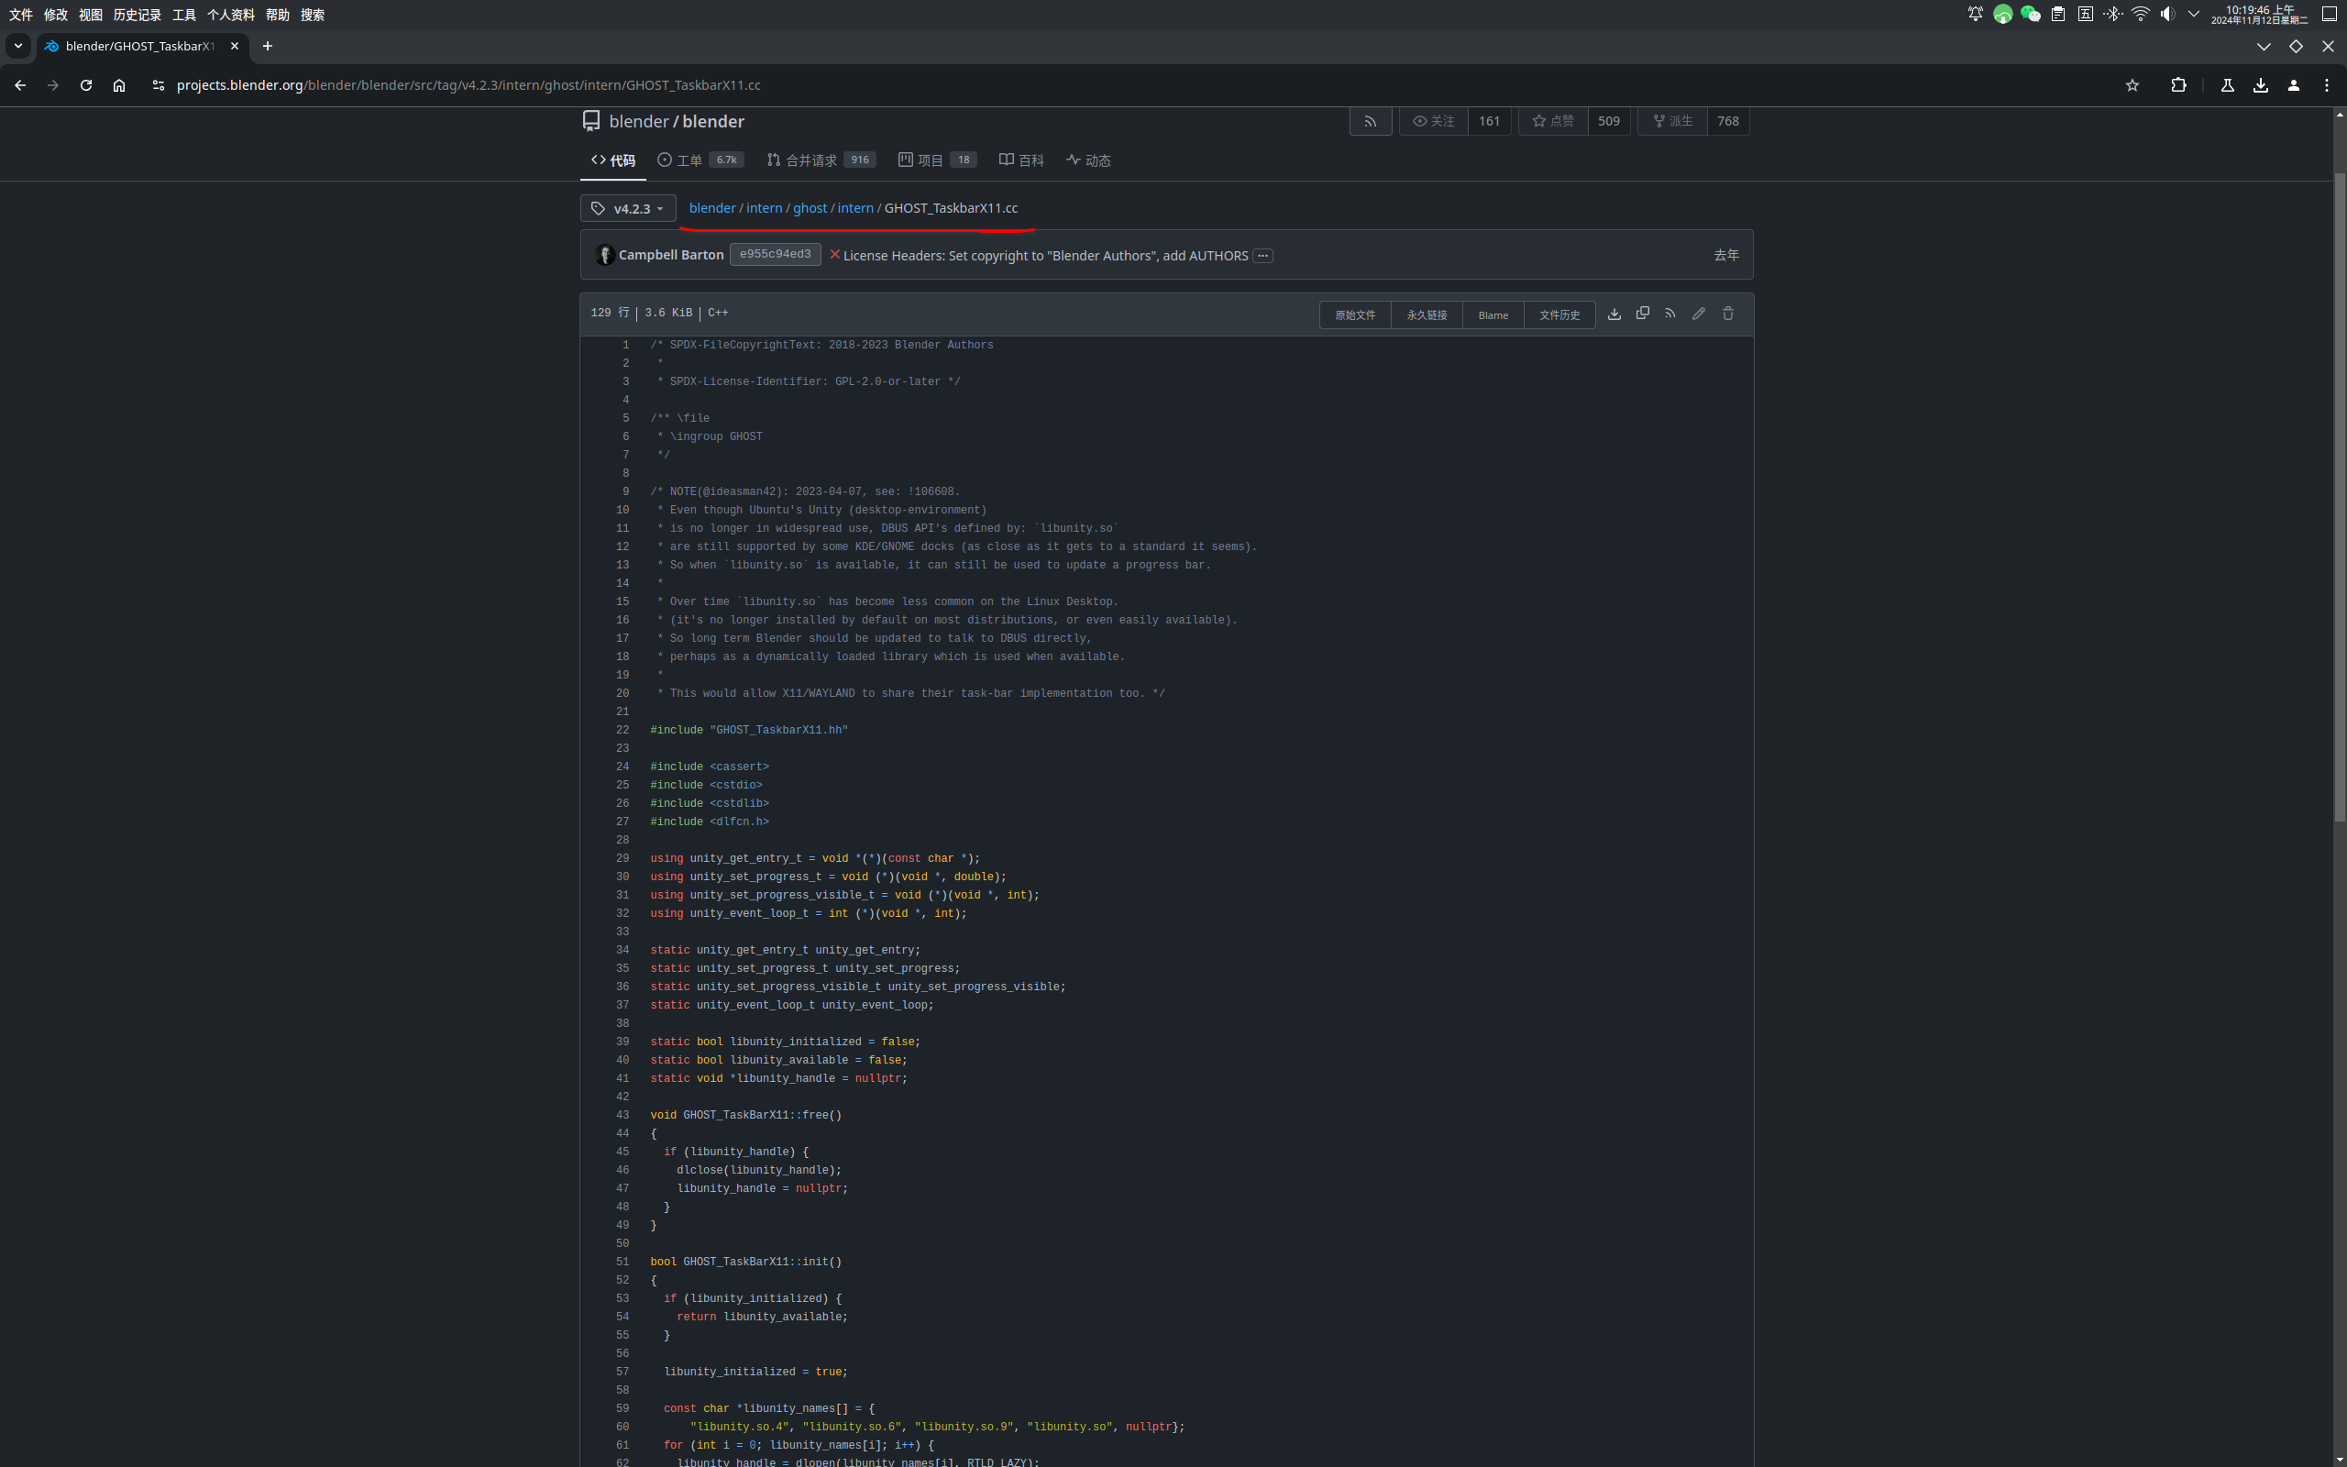
Task: Open the 项目 projects tab
Action: pos(938,160)
